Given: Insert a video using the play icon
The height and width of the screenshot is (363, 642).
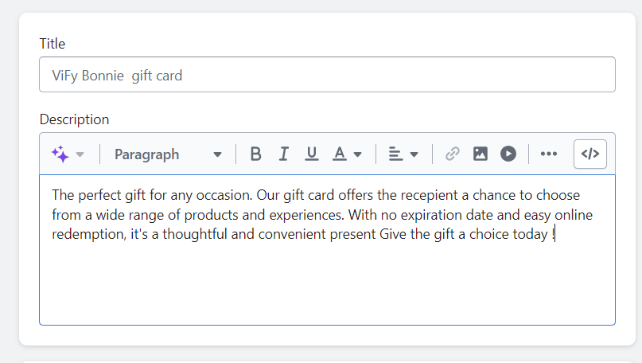Looking at the screenshot, I should pos(508,154).
